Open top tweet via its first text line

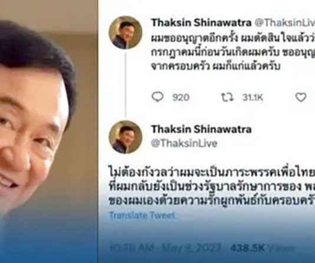click(x=233, y=38)
